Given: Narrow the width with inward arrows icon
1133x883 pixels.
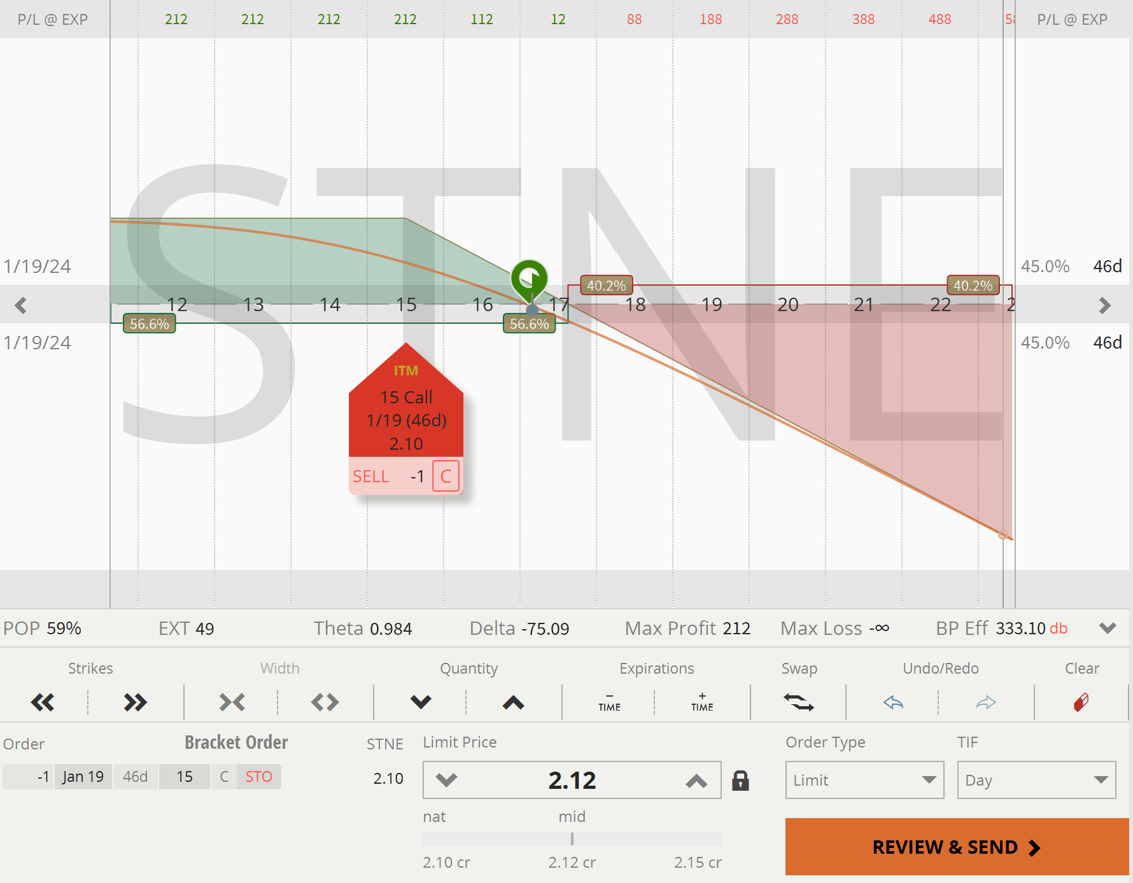Looking at the screenshot, I should click(x=232, y=702).
